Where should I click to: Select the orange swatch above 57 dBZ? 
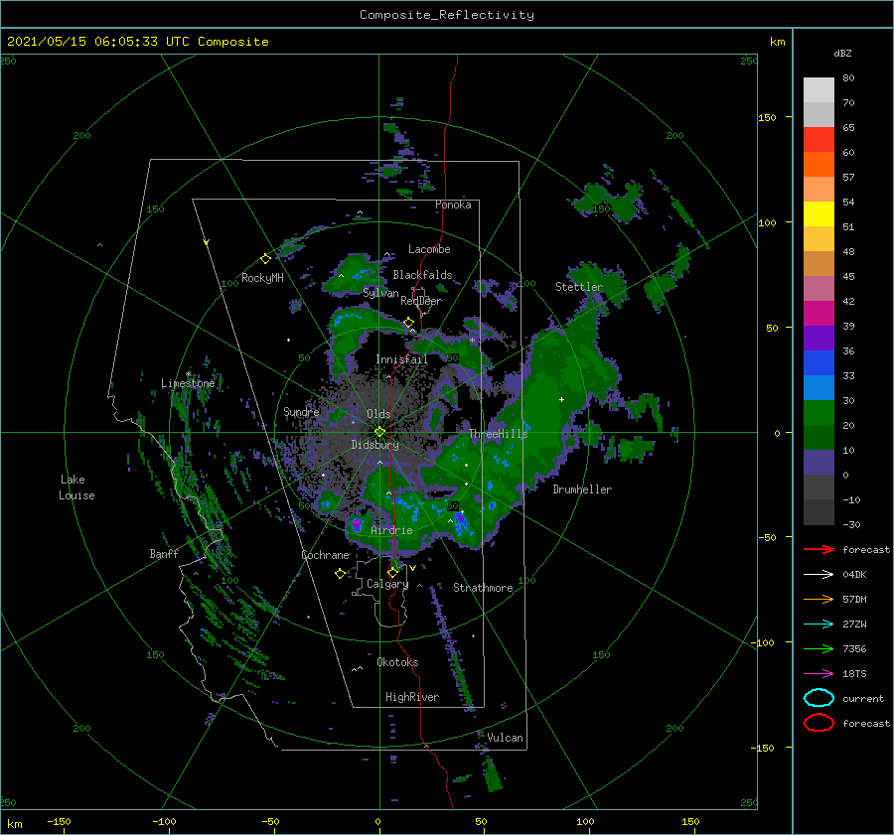[x=819, y=165]
